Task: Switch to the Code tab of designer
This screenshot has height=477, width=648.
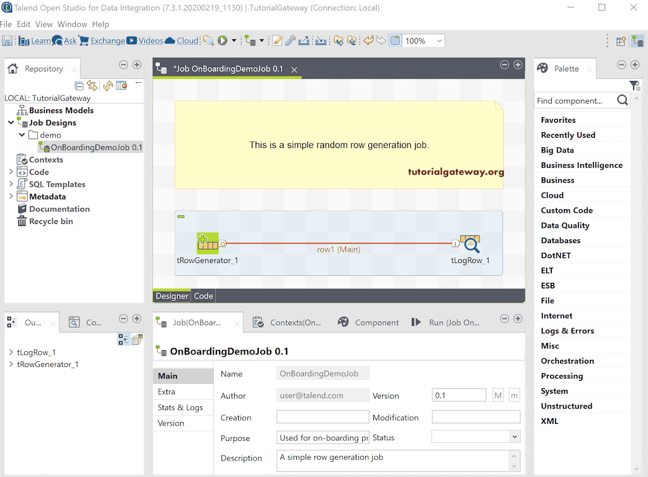Action: pos(203,296)
